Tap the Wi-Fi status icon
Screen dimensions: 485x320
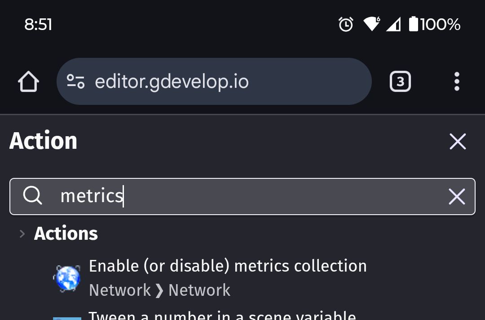pos(371,24)
